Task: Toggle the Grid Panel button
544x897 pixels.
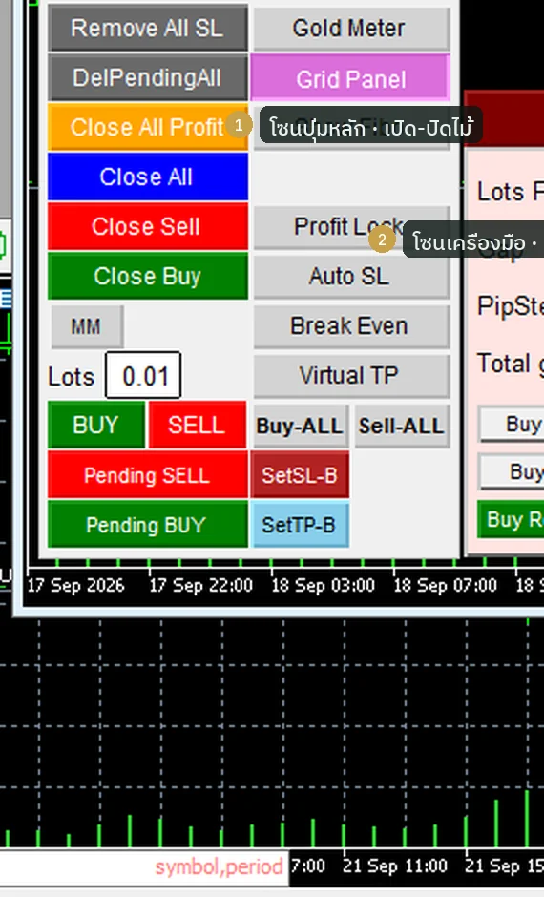Action: pos(350,78)
